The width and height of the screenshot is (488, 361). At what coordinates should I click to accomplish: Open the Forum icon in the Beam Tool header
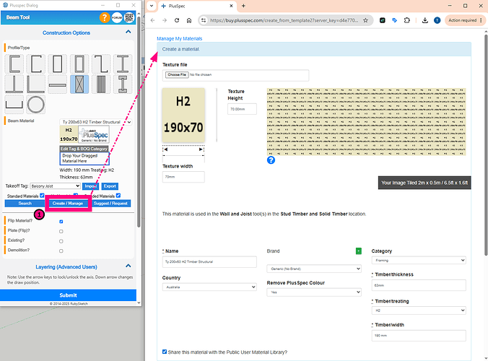[117, 18]
